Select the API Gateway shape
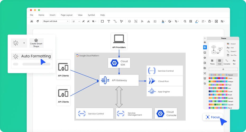 pos(119,80)
